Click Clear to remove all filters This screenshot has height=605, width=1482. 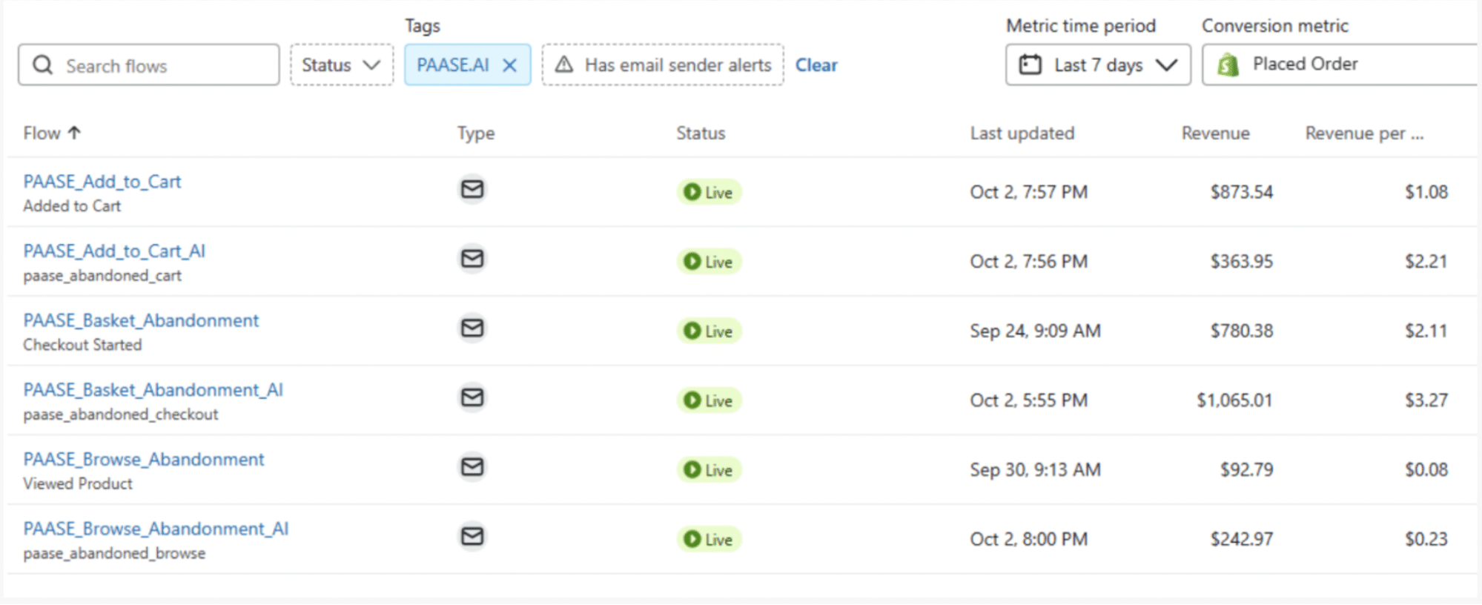coord(816,65)
